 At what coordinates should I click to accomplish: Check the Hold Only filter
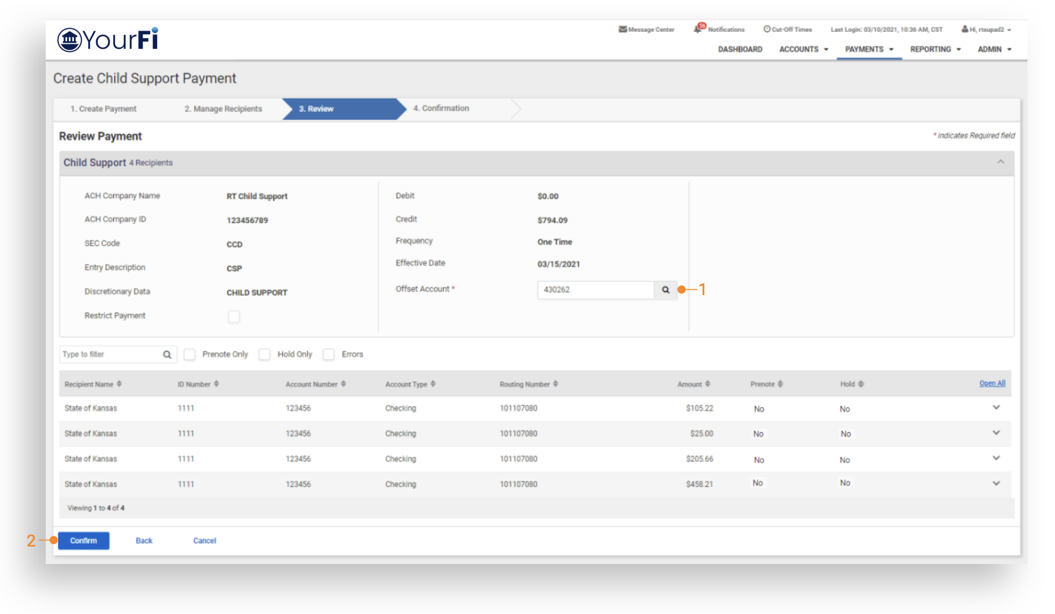(265, 355)
